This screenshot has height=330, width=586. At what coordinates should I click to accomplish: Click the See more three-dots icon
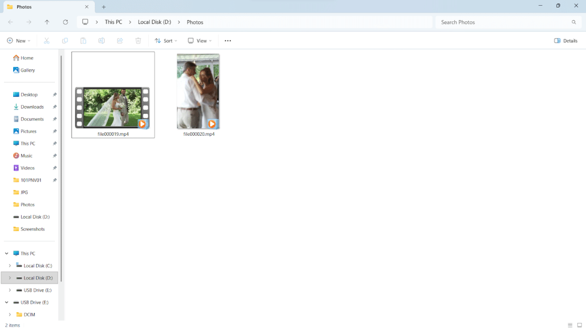[228, 41]
